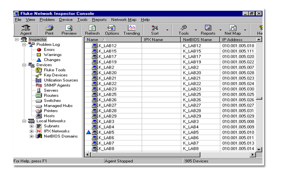Open Print Preview from toolbar

(69, 30)
